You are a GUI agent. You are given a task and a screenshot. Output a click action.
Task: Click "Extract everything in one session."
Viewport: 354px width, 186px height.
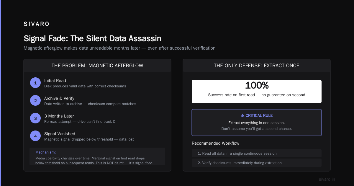(257, 123)
